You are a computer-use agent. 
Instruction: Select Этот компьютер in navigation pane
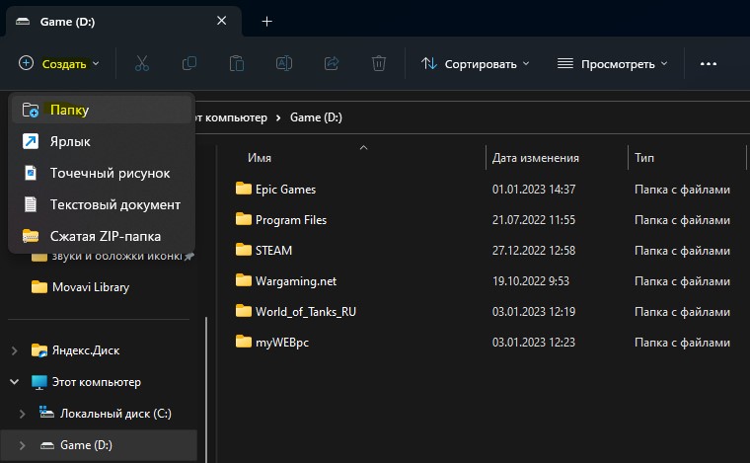(96, 382)
